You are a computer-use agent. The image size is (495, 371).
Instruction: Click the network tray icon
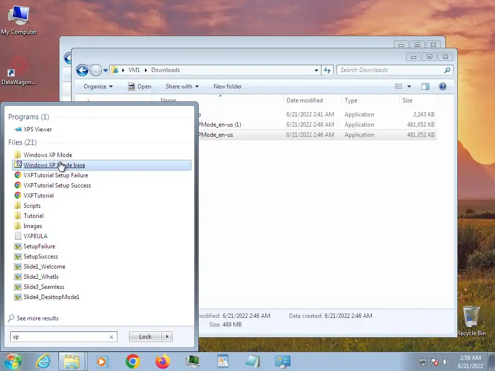point(422,362)
